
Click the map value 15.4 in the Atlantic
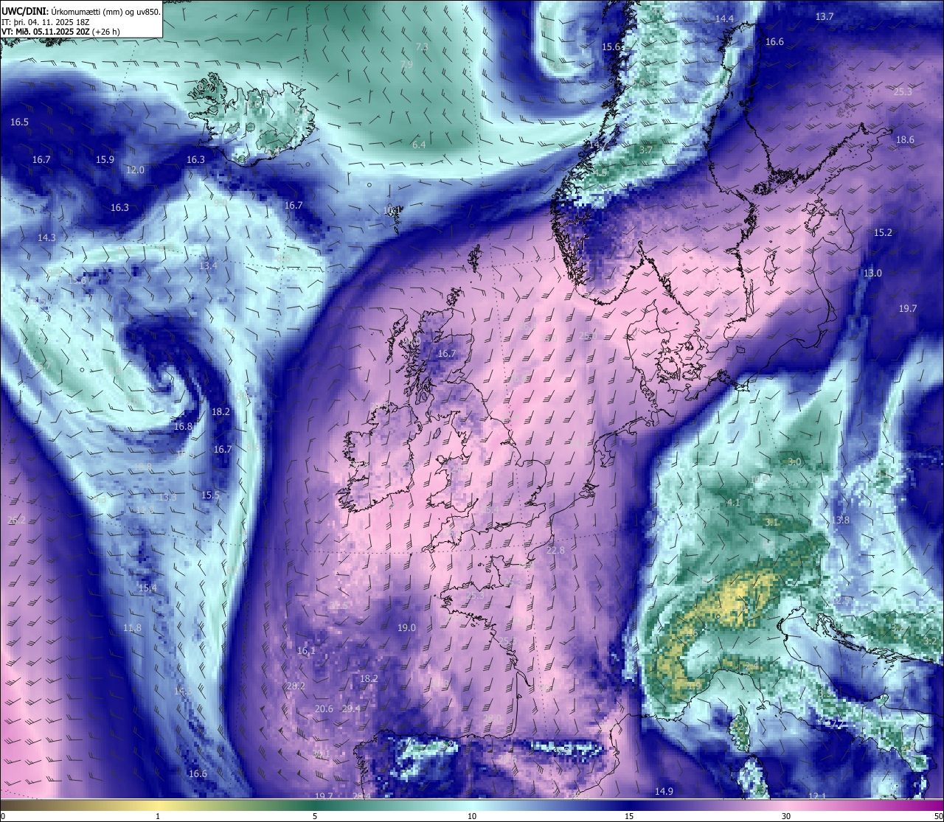tap(147, 588)
